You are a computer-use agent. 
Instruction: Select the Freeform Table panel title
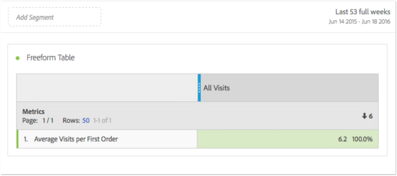[50, 58]
